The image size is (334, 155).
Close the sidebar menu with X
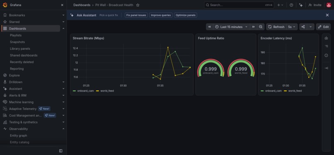tap(62, 5)
